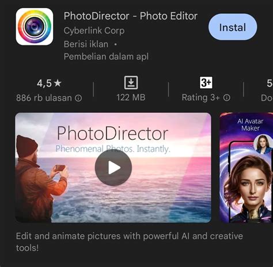Viewport: 273px width, 267px height.
Task: Tap the 886 rb ulasan text
Action: (44, 98)
